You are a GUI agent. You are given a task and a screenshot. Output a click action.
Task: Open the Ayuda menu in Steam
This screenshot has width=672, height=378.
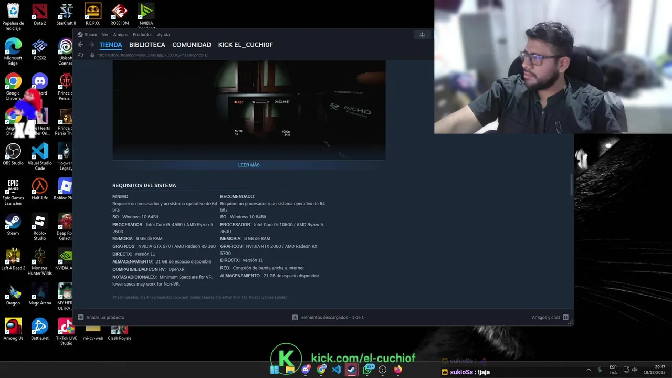pyautogui.click(x=163, y=35)
